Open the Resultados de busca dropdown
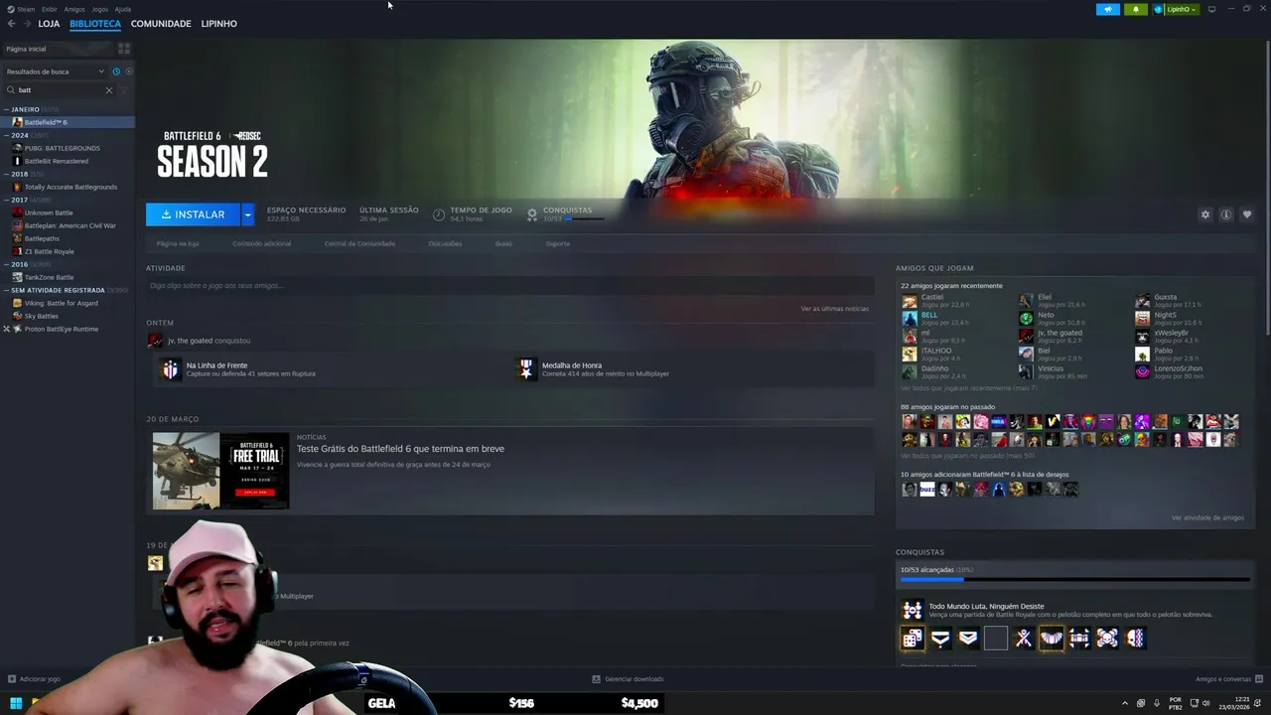The height and width of the screenshot is (715, 1271). [x=55, y=71]
